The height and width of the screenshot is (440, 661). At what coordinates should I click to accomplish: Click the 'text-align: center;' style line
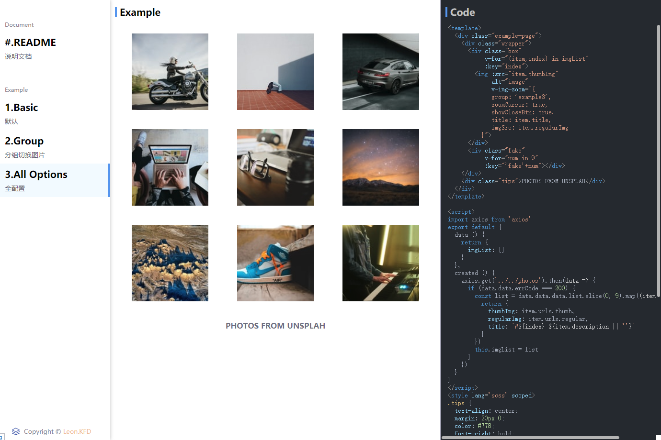486,411
